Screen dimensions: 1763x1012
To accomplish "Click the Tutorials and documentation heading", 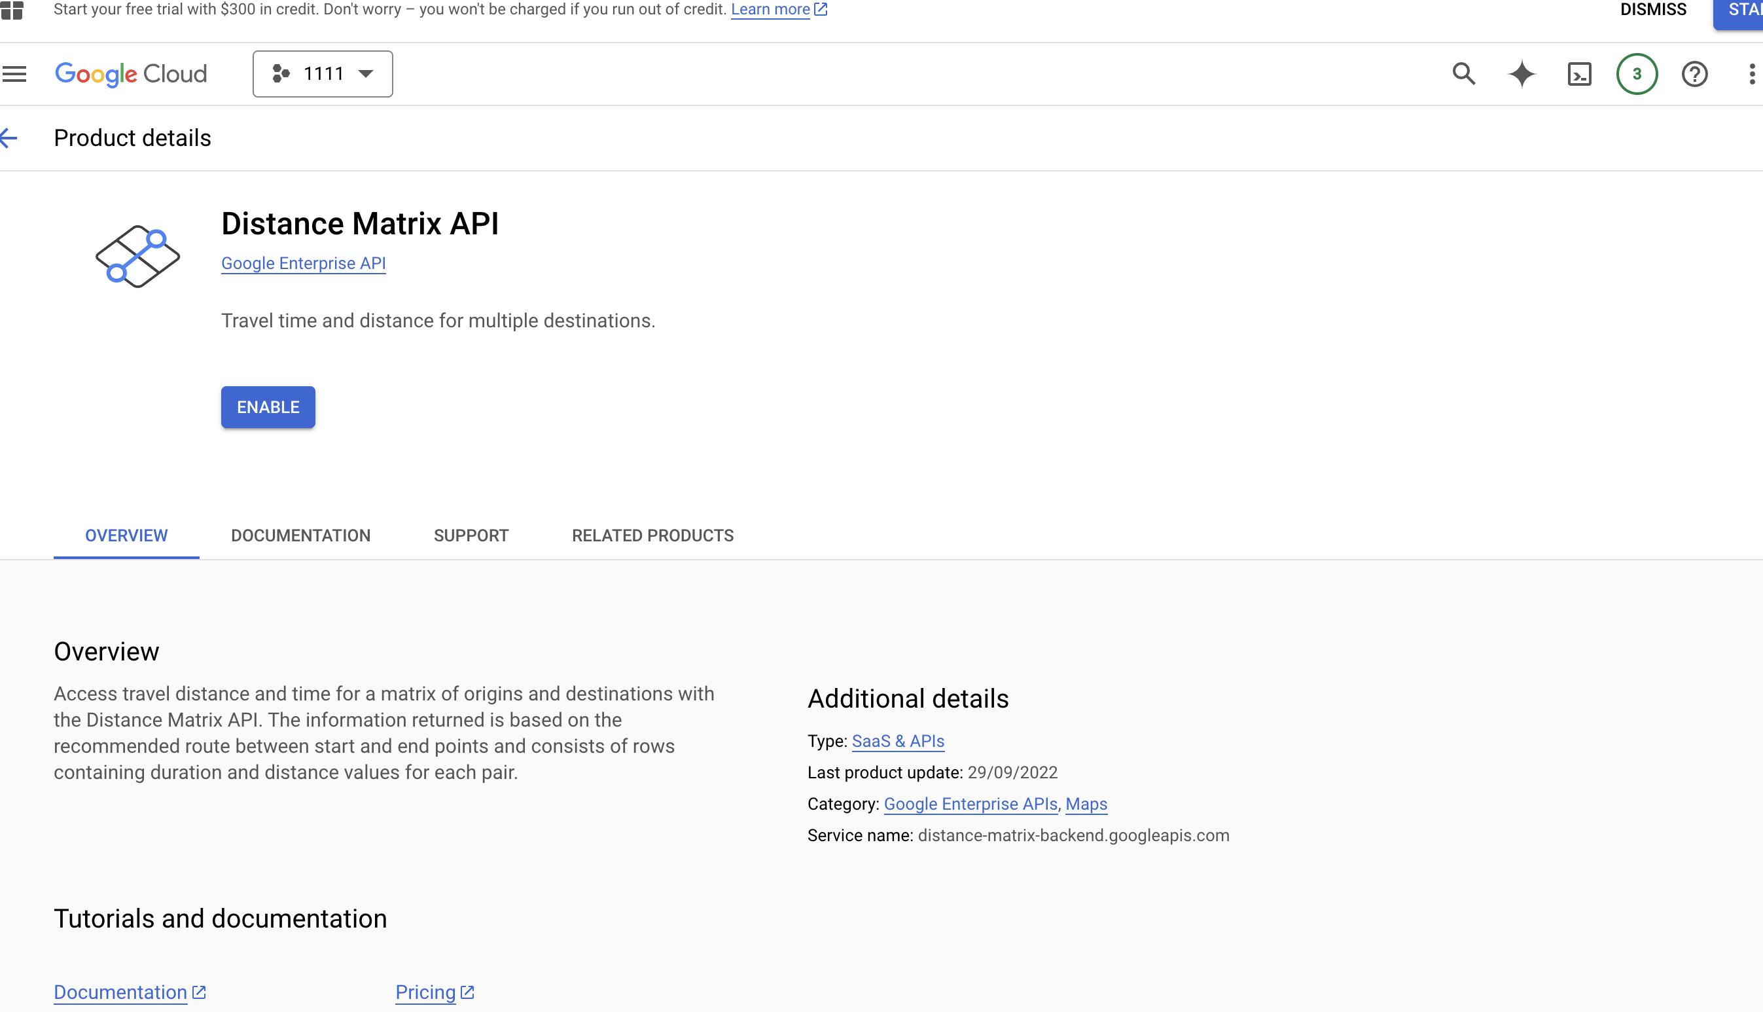I will coord(220,919).
